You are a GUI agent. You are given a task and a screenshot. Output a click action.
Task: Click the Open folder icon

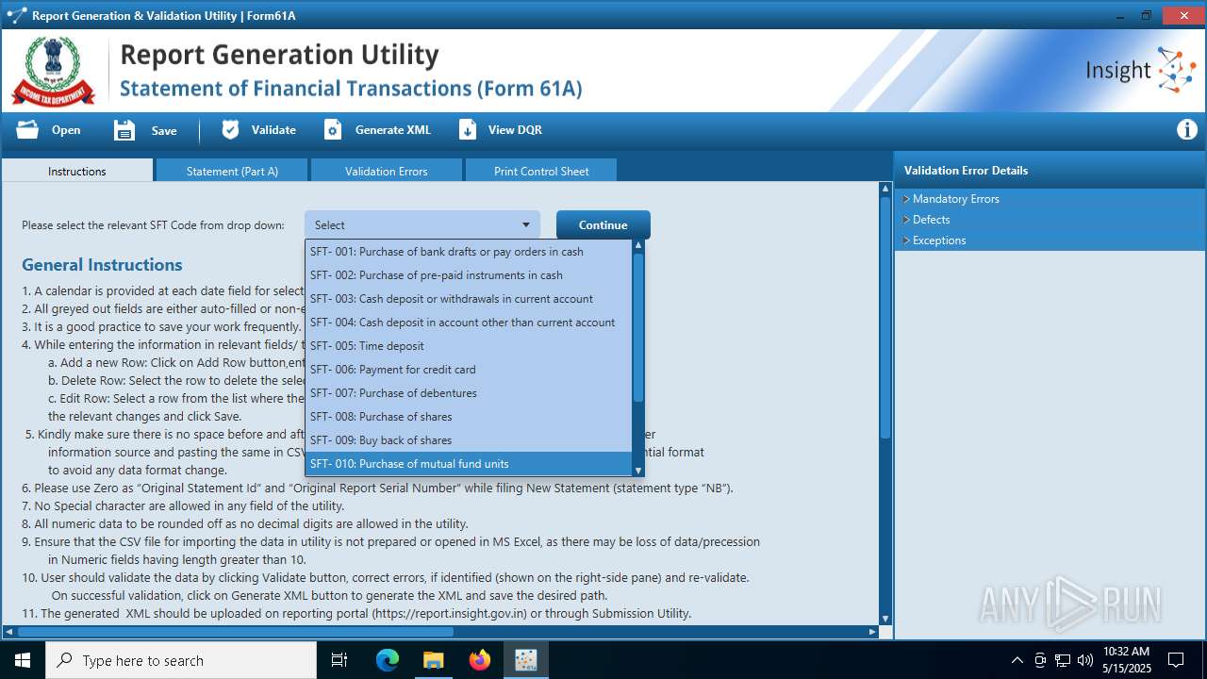(x=27, y=130)
